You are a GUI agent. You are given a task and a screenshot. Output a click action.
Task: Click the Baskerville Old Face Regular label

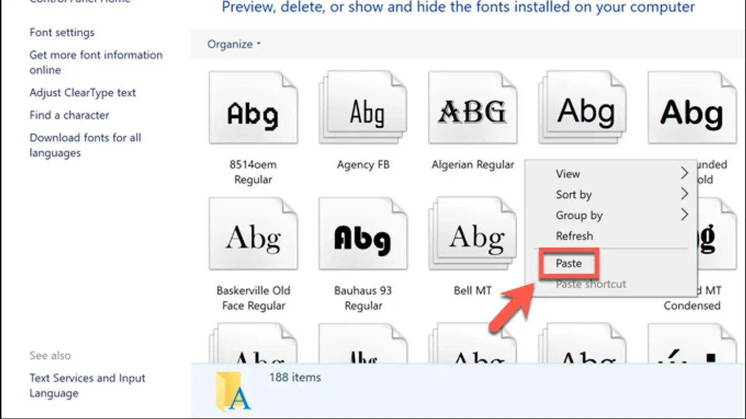(x=253, y=298)
